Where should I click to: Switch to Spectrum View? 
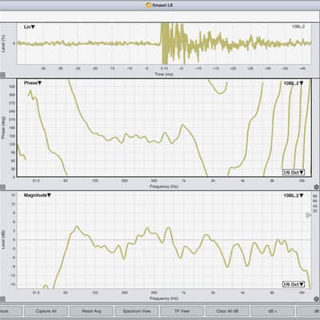click(137, 311)
